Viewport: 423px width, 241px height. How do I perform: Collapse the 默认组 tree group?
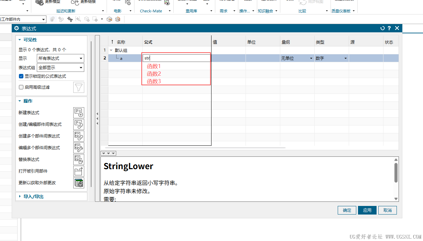(111, 50)
